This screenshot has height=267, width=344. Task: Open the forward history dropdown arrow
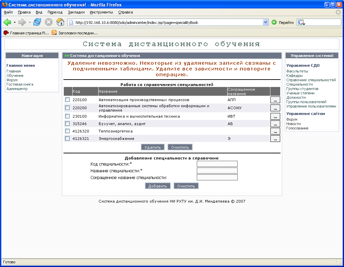point(30,22)
